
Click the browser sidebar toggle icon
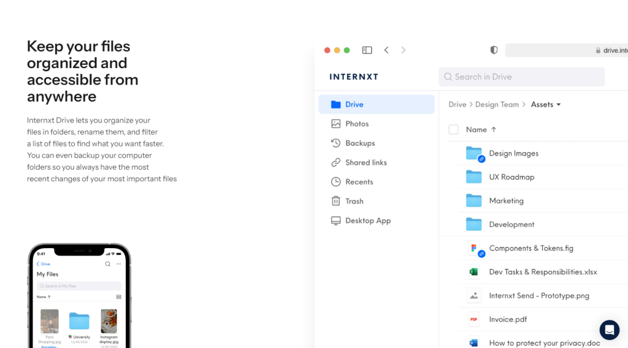[367, 50]
